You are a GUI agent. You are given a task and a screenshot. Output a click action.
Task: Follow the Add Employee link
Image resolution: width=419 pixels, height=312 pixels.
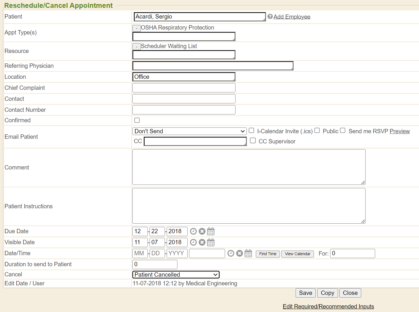292,17
